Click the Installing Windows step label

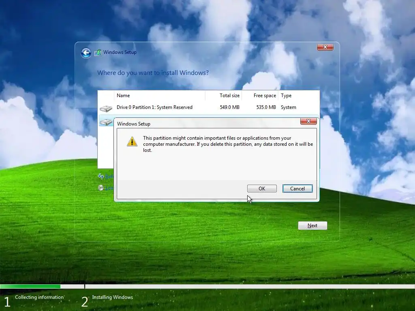pyautogui.click(x=113, y=297)
